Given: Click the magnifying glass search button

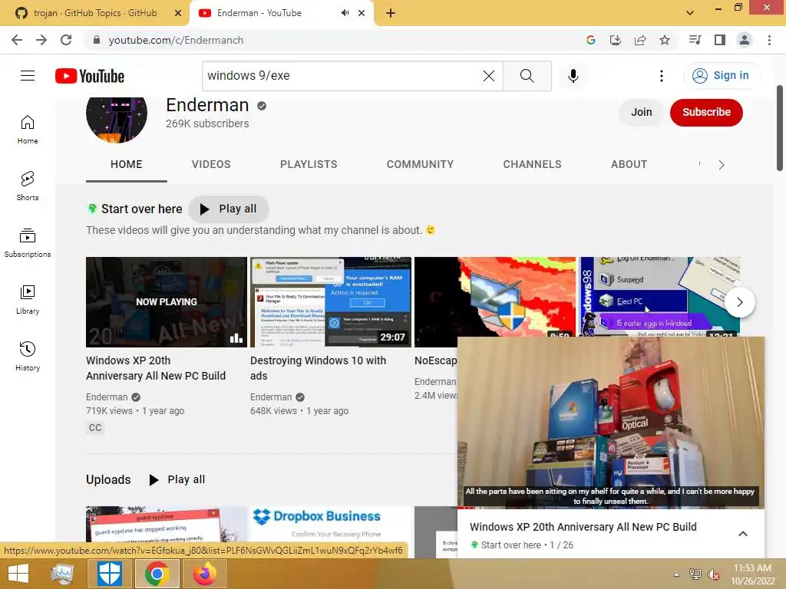Looking at the screenshot, I should coord(527,76).
